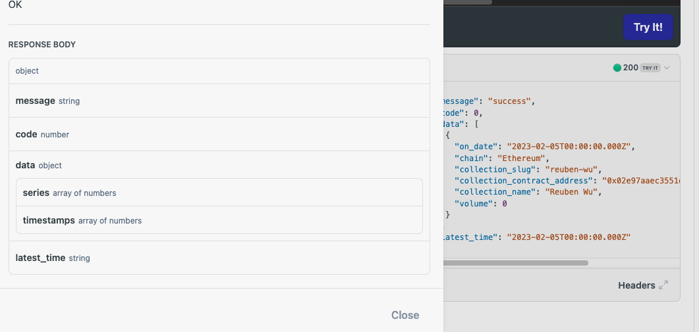Click the top horizontal scrollbar in code panel
Image resolution: width=699 pixels, height=332 pixels.
[x=468, y=2]
